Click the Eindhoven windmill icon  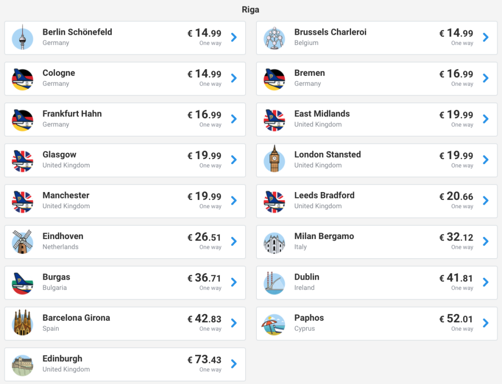[23, 241]
